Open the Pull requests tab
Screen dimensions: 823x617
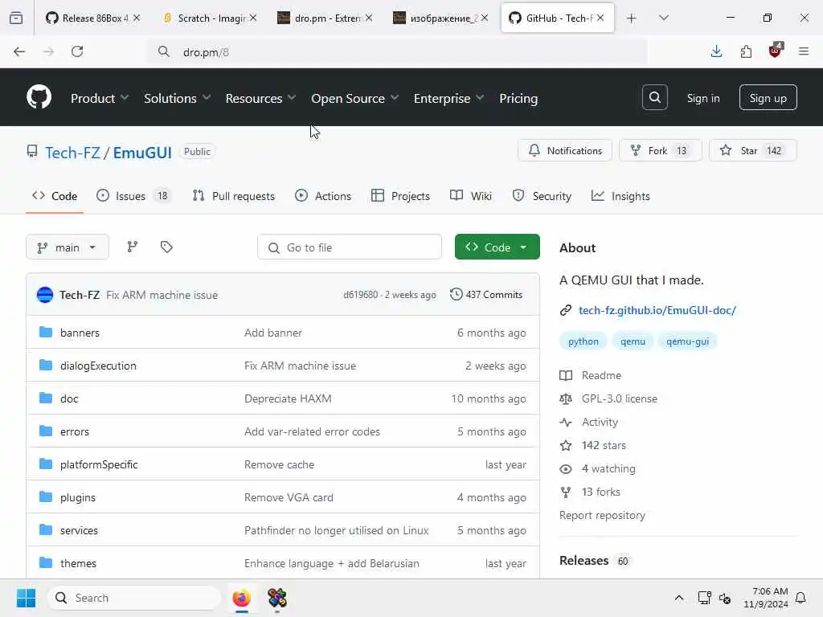(234, 196)
